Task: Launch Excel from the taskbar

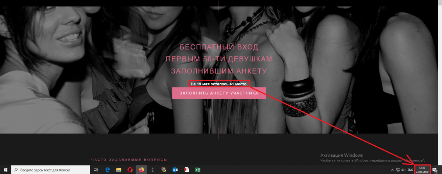Action: click(198, 170)
